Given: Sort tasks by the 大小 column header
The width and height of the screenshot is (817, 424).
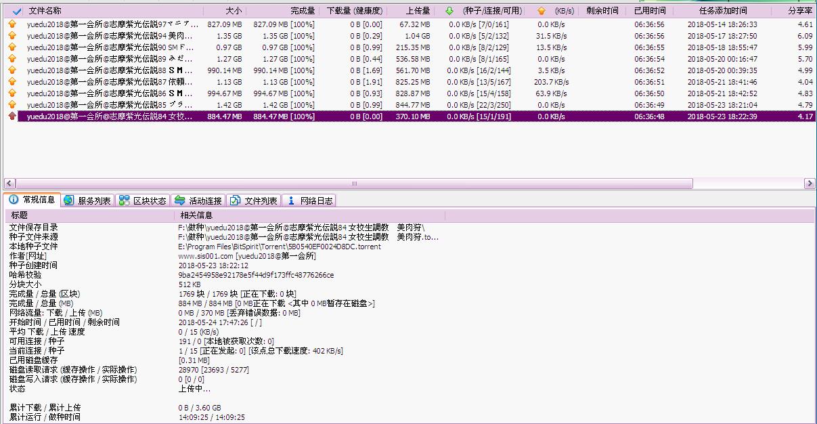Looking at the screenshot, I should tap(234, 12).
